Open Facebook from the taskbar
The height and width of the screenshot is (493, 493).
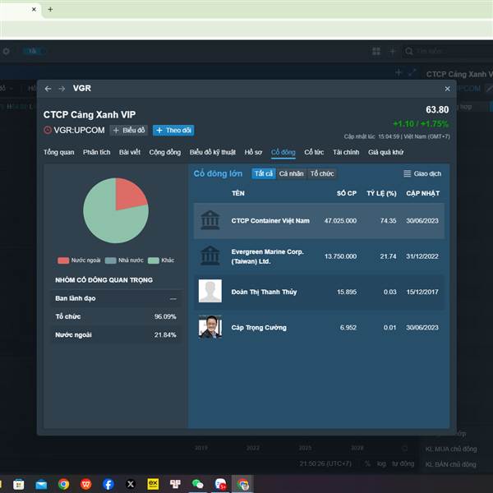coord(108,484)
